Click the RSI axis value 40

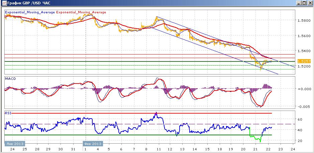coord(300,130)
